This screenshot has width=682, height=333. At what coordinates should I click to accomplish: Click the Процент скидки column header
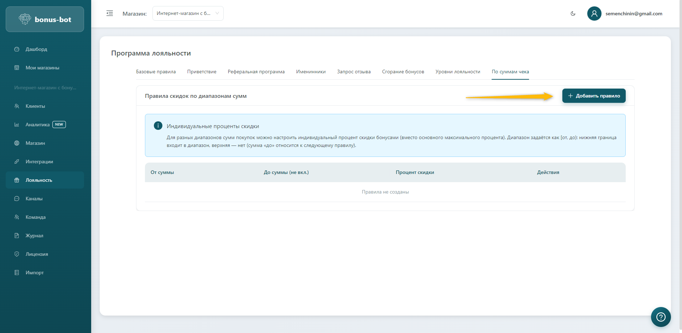[415, 173]
